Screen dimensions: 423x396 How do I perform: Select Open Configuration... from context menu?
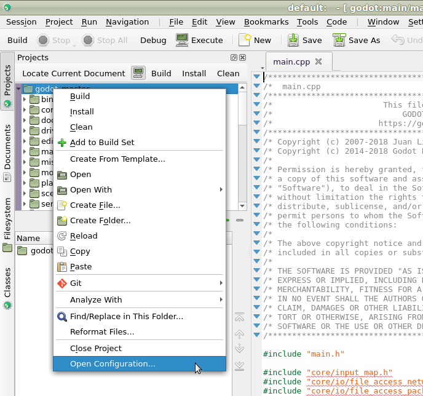[x=113, y=364]
